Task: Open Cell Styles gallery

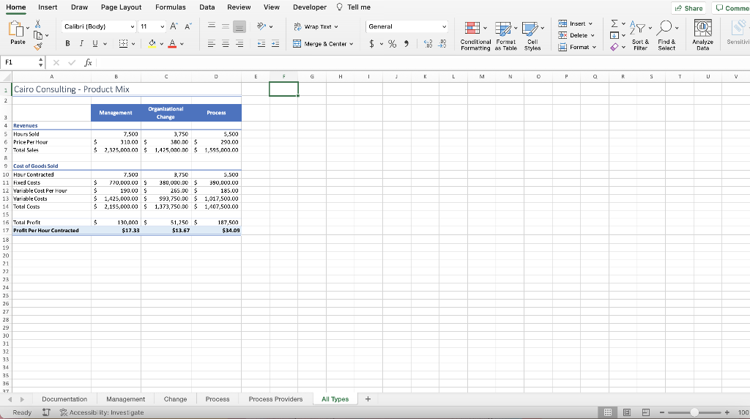Action: click(x=532, y=36)
